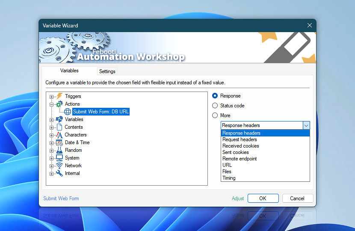The image size is (355, 231).
Task: Expand the Random tree node
Action: click(51, 151)
